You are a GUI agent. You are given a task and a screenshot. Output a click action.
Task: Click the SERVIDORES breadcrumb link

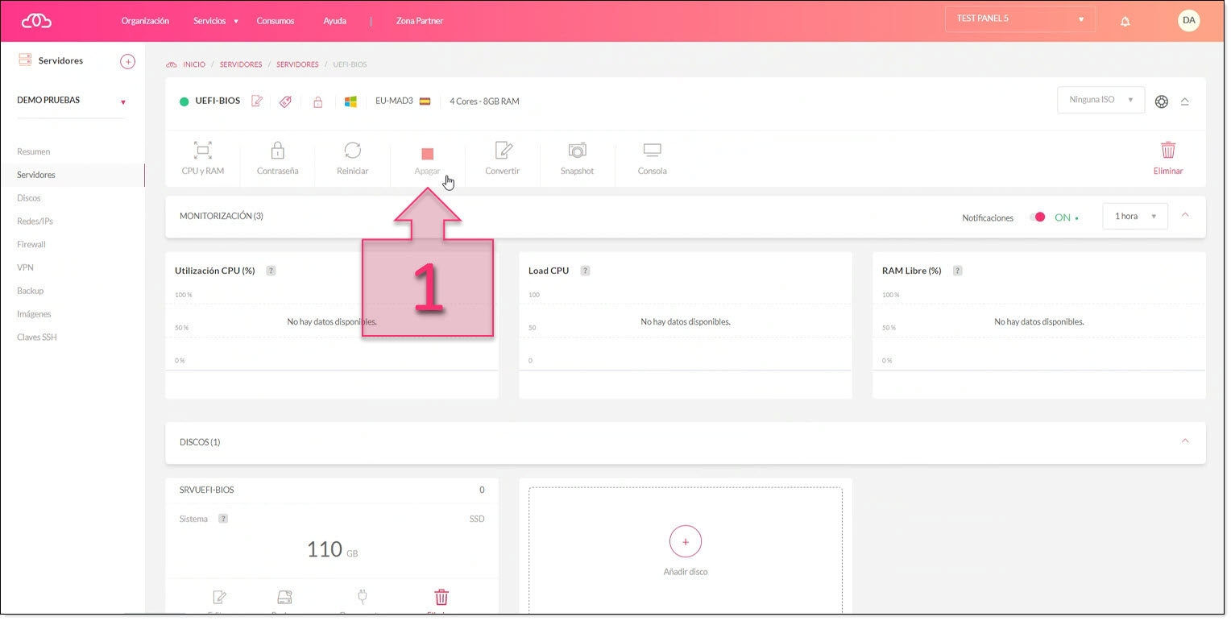coord(241,64)
